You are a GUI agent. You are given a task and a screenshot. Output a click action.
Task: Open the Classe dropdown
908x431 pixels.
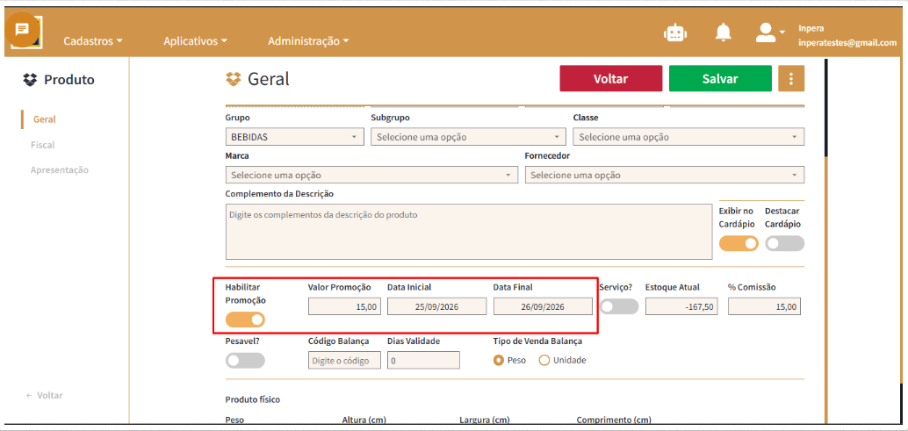[x=688, y=137]
